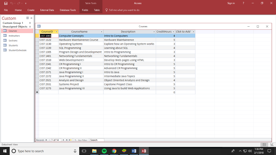Toggle the No Filter indicator
The image size is (276, 155).
81,140
